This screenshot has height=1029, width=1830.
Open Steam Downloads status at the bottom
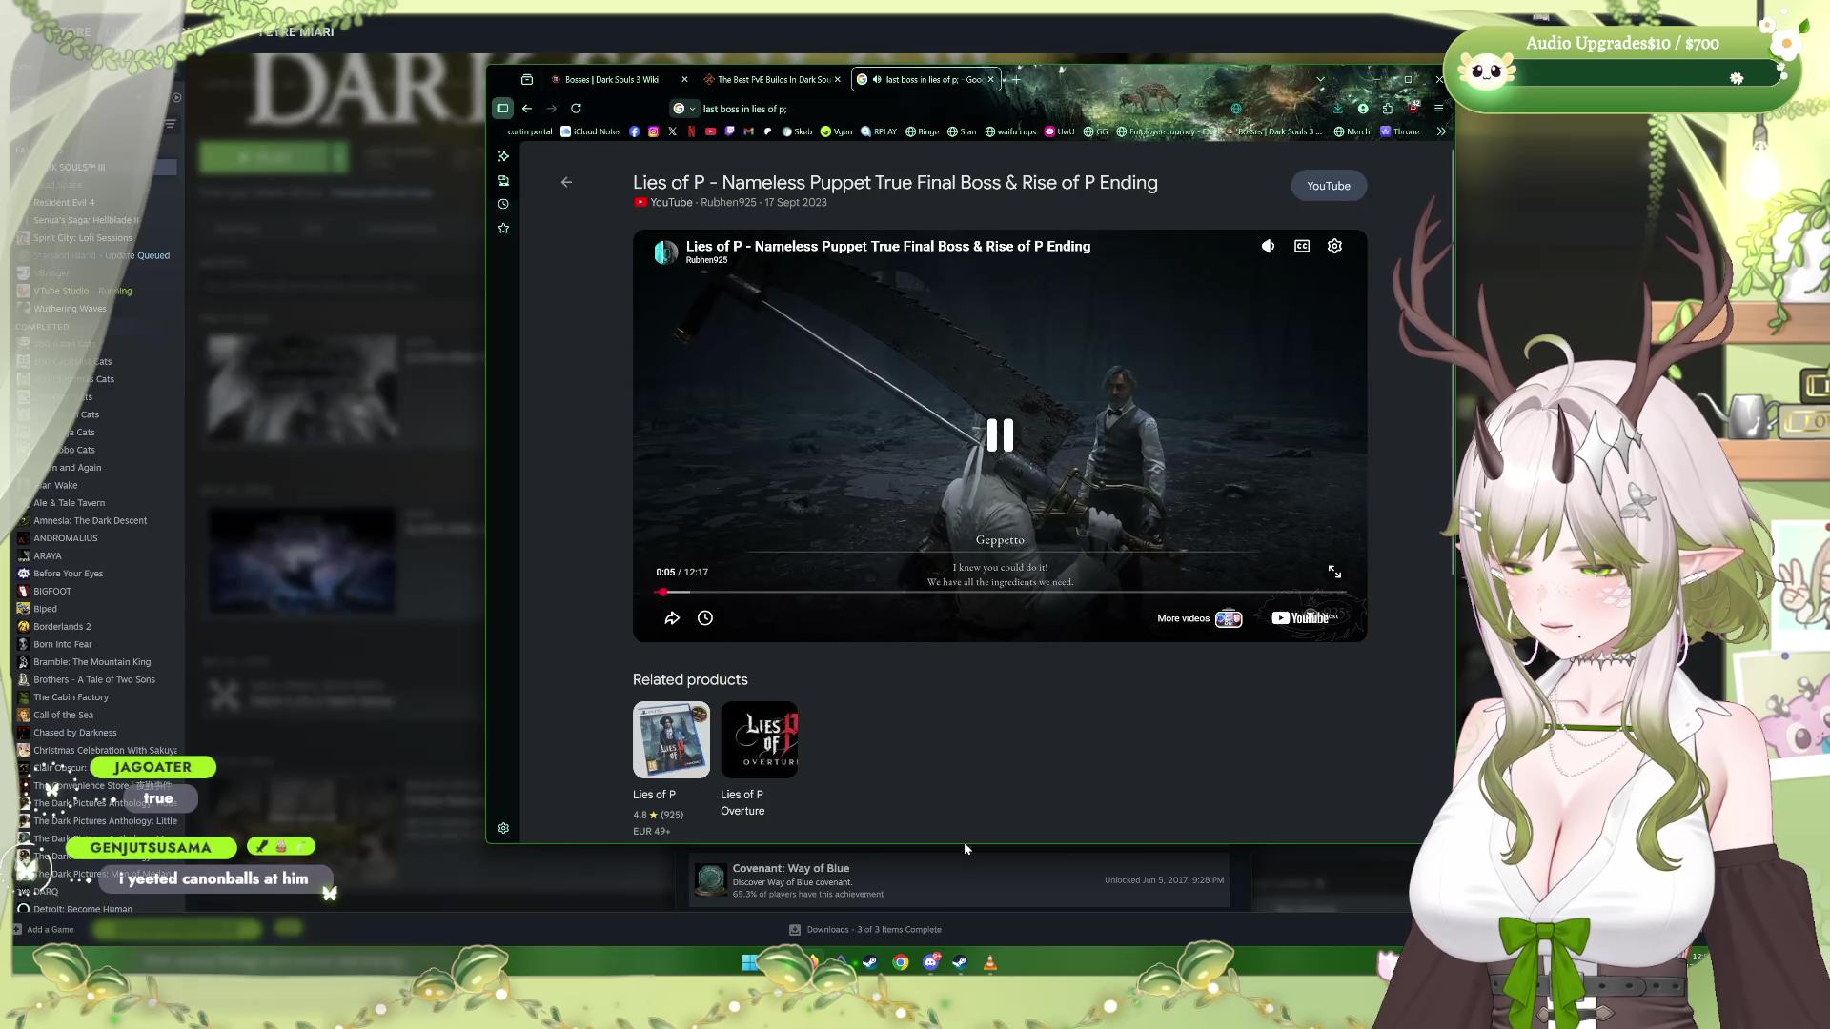pos(865,930)
